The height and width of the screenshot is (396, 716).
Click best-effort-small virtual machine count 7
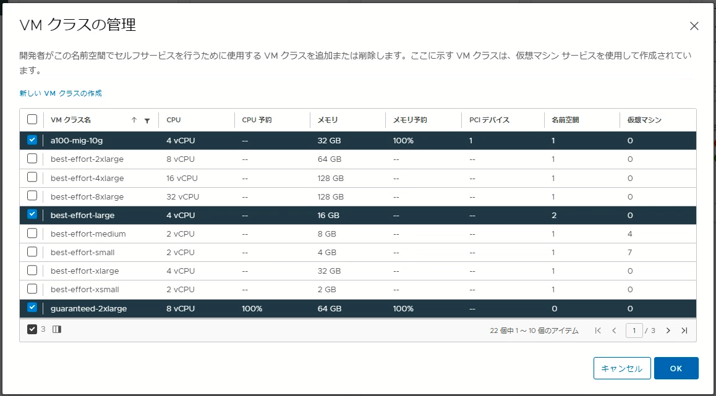[x=629, y=252]
